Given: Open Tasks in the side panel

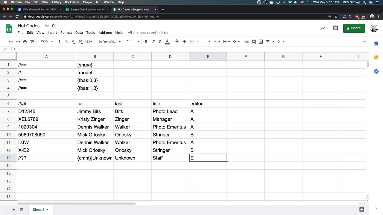Looking at the screenshot, I should 376,71.
